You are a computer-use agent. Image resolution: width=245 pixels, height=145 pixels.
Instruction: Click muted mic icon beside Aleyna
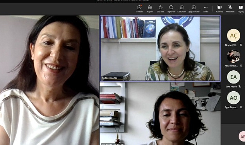point(241,45)
